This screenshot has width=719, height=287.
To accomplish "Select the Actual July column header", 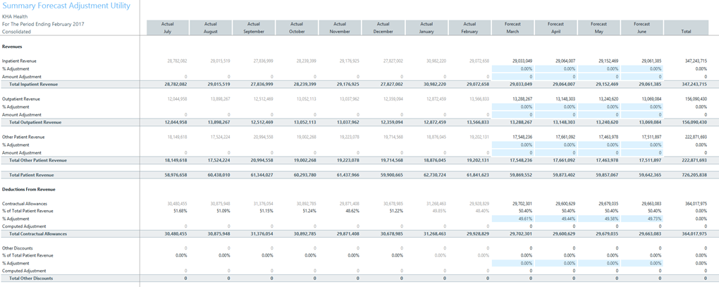I will [168, 28].
